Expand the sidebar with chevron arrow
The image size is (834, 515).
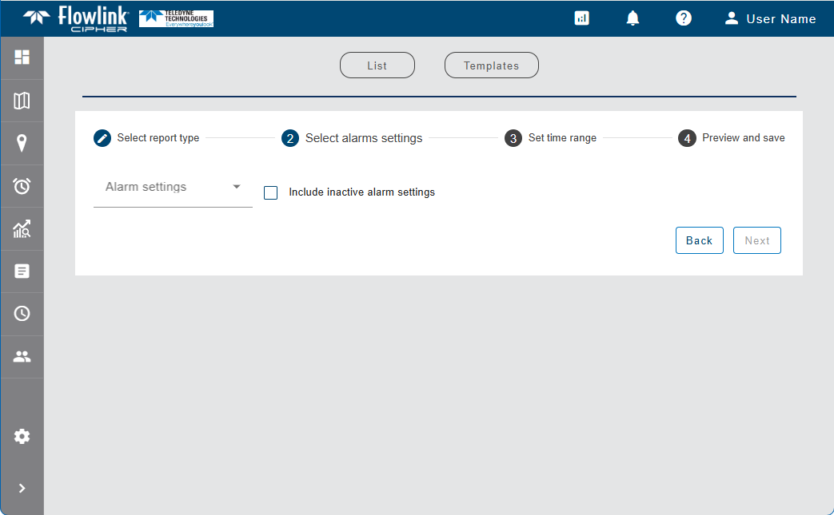point(22,488)
